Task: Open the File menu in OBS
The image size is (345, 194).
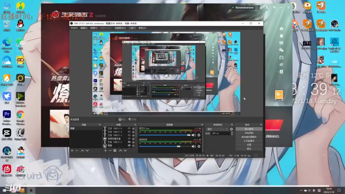Action: [74, 28]
